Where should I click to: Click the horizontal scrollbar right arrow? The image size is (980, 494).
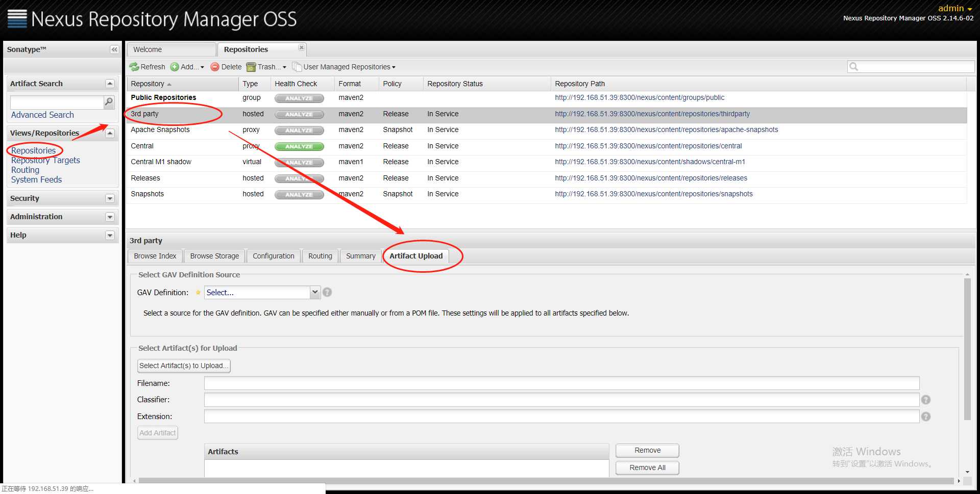click(x=959, y=481)
